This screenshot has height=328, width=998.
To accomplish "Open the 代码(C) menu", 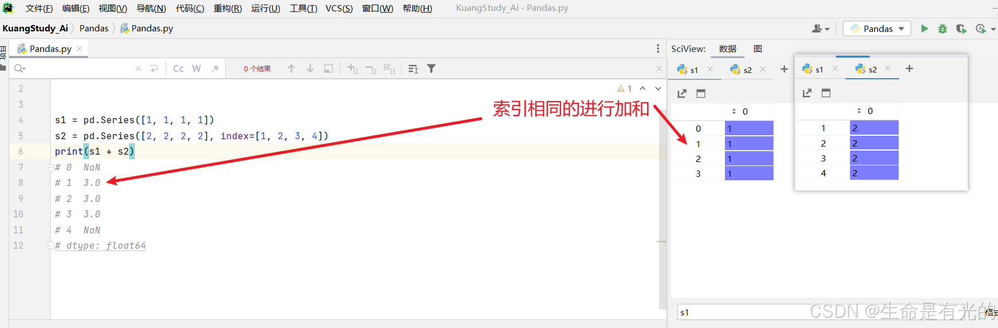I will (190, 8).
